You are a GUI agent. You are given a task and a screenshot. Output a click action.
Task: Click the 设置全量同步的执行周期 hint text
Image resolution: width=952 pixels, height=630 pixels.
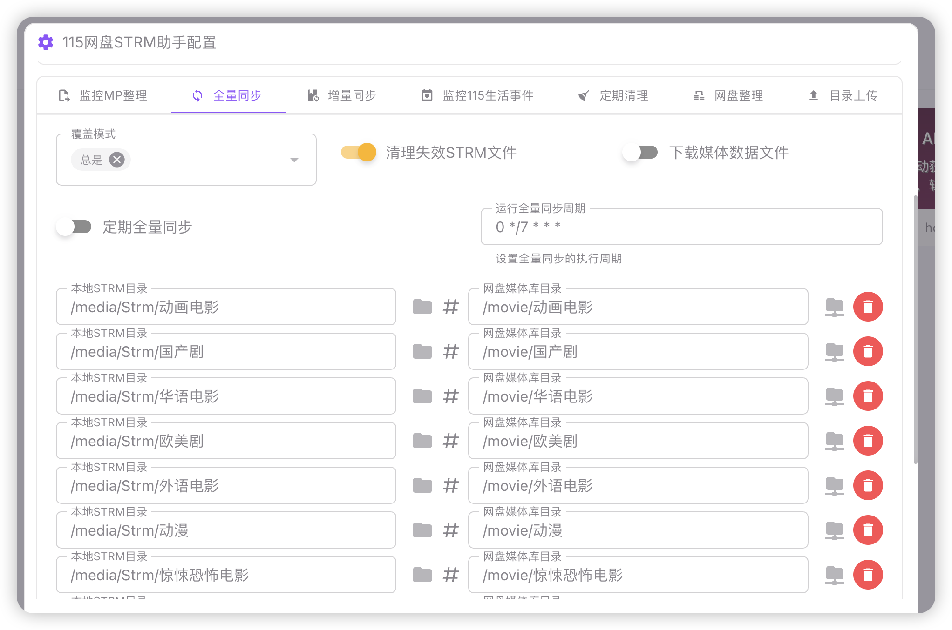(x=558, y=258)
